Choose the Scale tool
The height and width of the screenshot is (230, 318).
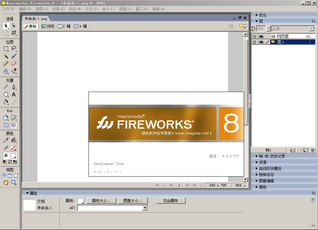coord(6,33)
